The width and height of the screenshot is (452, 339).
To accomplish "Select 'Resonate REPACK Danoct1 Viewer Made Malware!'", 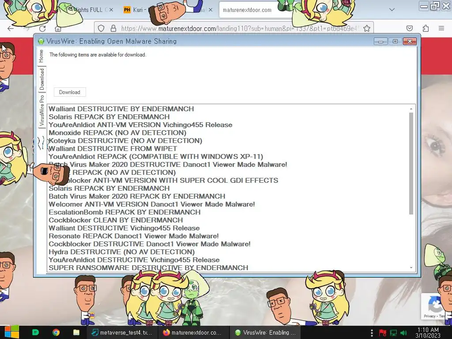I will click(x=133, y=236).
